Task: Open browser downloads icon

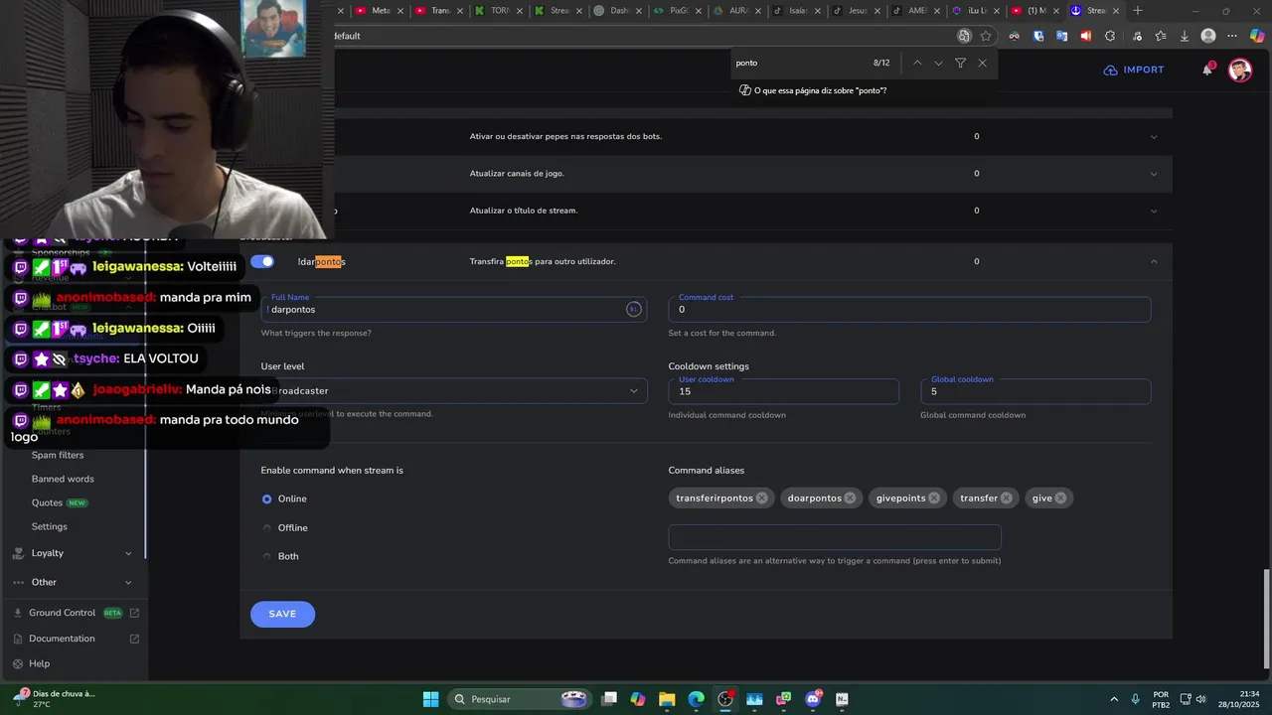Action: point(1185,36)
